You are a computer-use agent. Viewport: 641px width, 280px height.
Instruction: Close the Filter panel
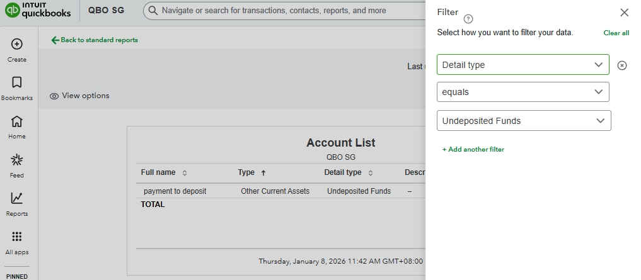[624, 13]
